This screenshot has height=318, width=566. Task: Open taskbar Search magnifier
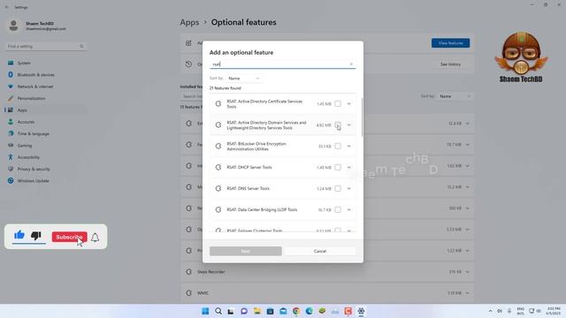pos(218,311)
